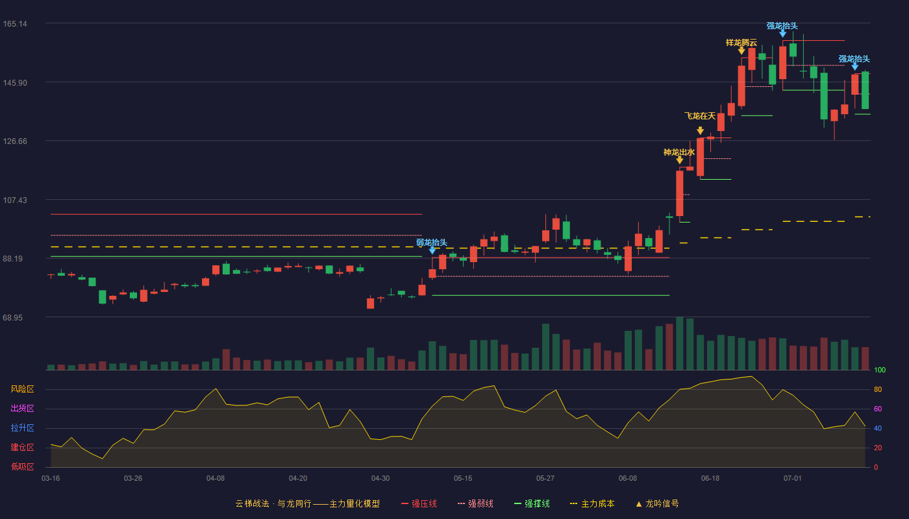This screenshot has height=519, width=909.
Task: Toggle the 强压线 legend entry
Action: click(419, 503)
